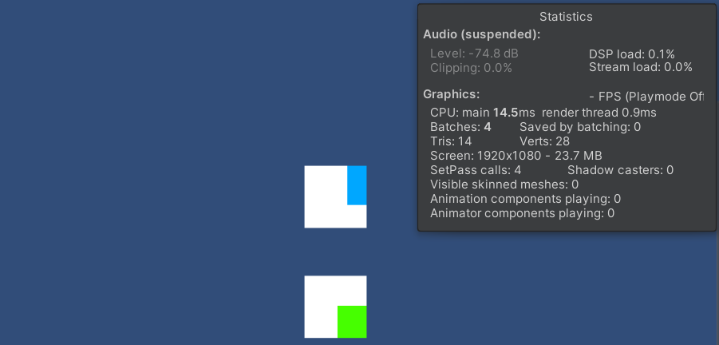Click the Level -74.8 dB readout
This screenshot has width=719, height=345.
pos(474,54)
